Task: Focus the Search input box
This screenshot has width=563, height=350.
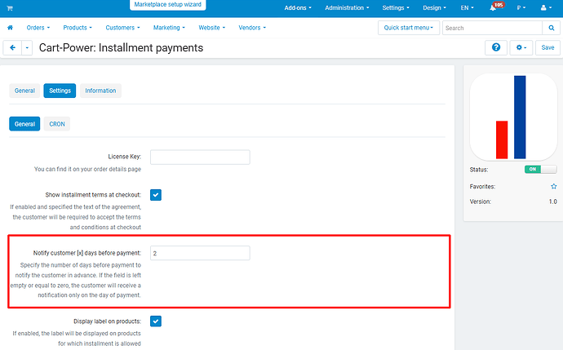Action: pos(492,28)
